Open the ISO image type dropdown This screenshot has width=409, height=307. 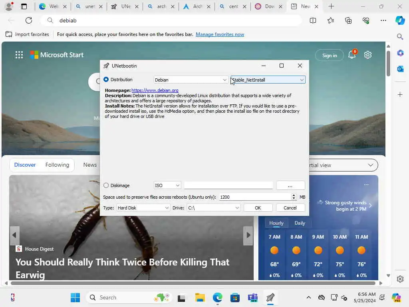tap(167, 185)
